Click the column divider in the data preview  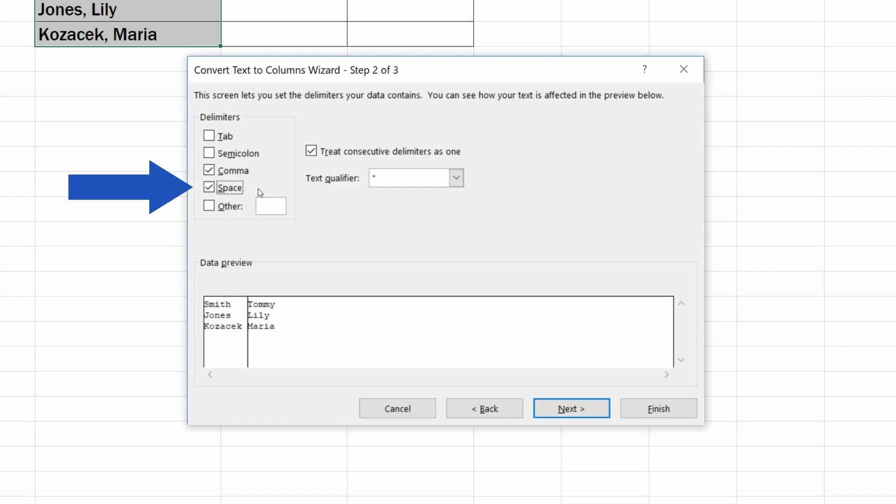click(x=247, y=331)
